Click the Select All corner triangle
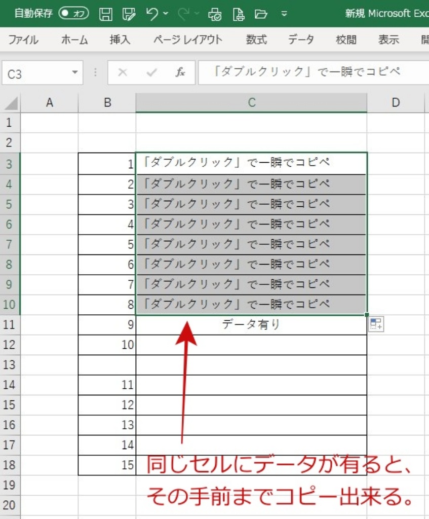The height and width of the screenshot is (519, 429). [x=11, y=103]
